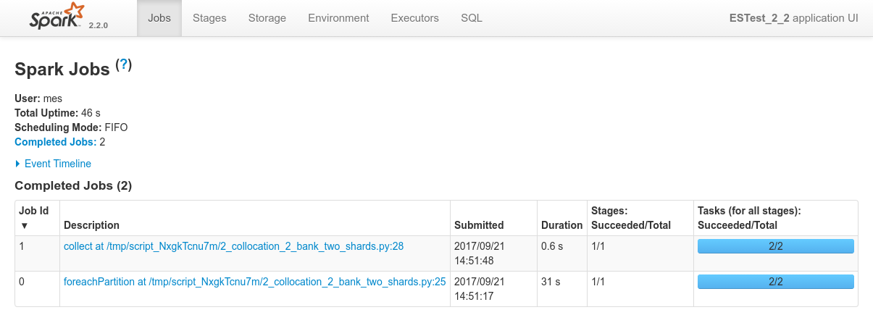Open the Storage tab
Screen dimensions: 873x323
(x=267, y=18)
